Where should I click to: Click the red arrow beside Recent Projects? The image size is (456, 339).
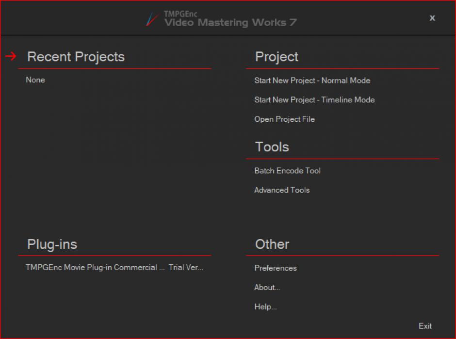click(x=11, y=57)
